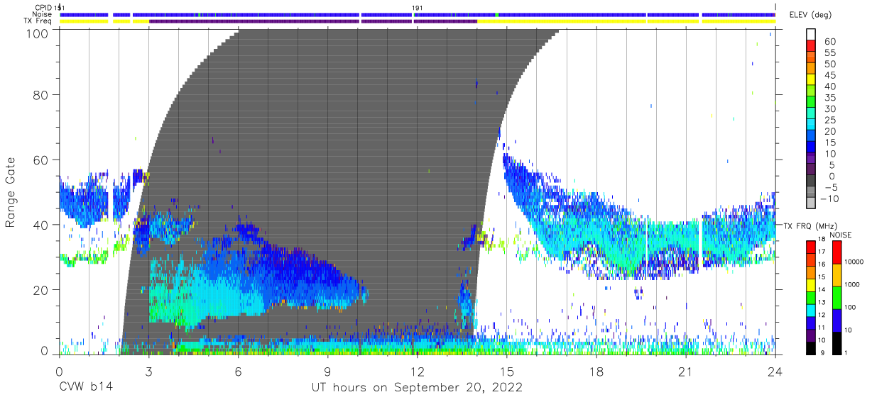The height and width of the screenshot is (402, 872).
Task: Click the 6 tick on the UT hours axis
Action: 238,371
